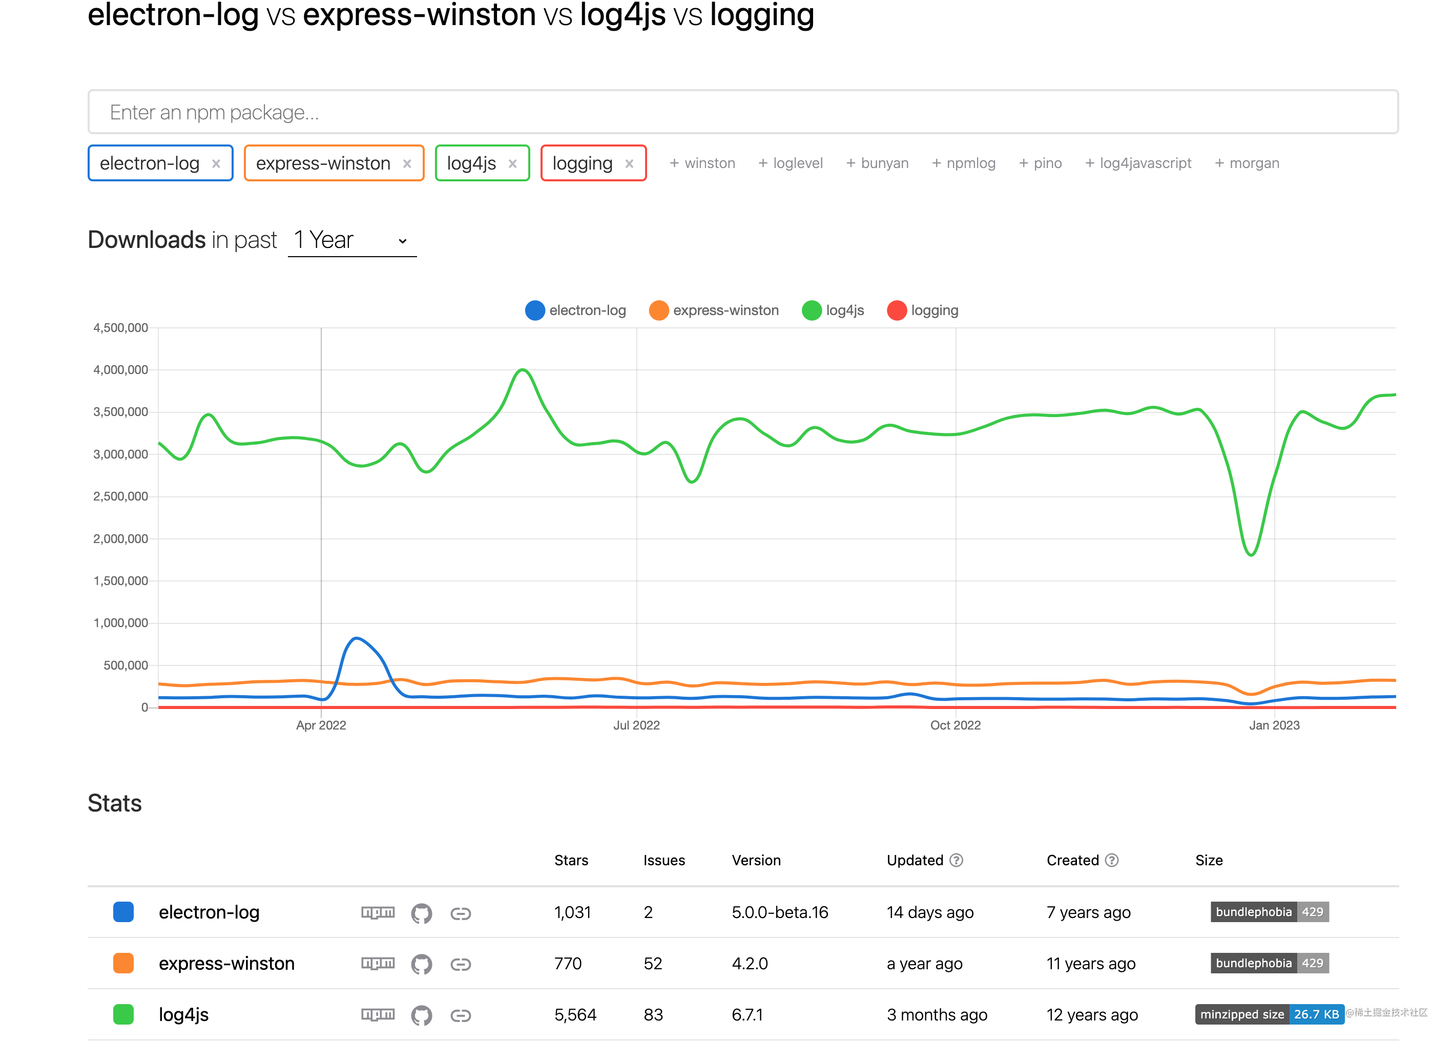Add loglevel suggestion to comparison
Image resolution: width=1452 pixels, height=1042 pixels.
tap(791, 163)
